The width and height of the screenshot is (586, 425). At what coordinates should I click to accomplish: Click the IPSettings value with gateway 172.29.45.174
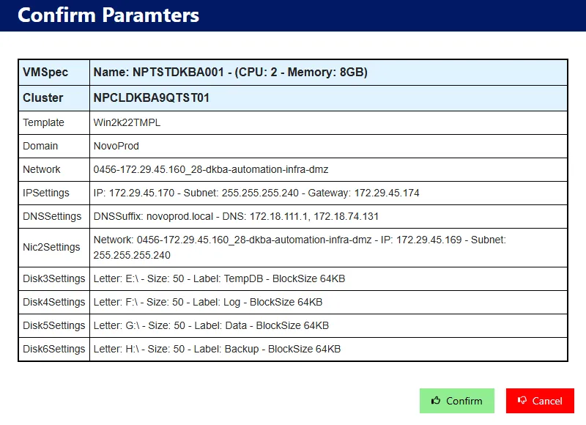256,193
